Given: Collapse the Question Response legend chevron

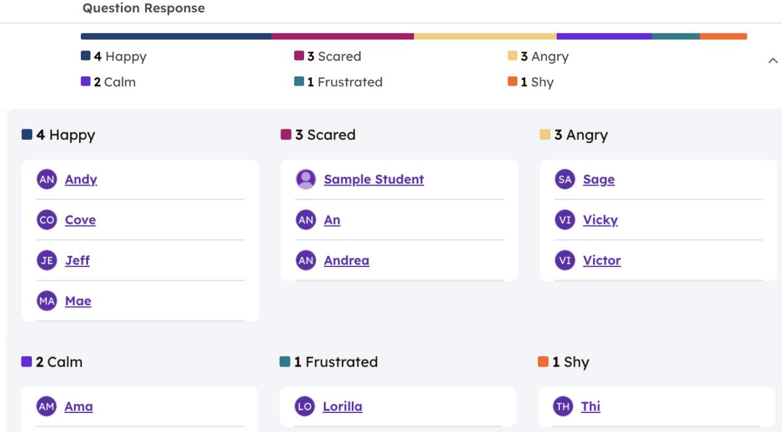Looking at the screenshot, I should (x=773, y=60).
